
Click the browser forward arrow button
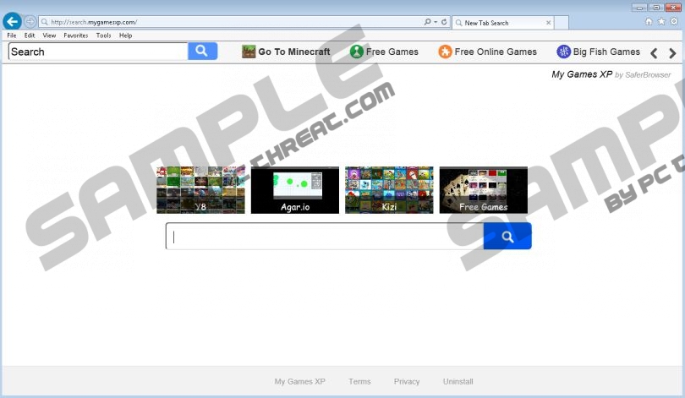30,21
